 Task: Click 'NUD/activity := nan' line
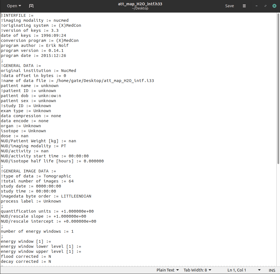(25, 151)
